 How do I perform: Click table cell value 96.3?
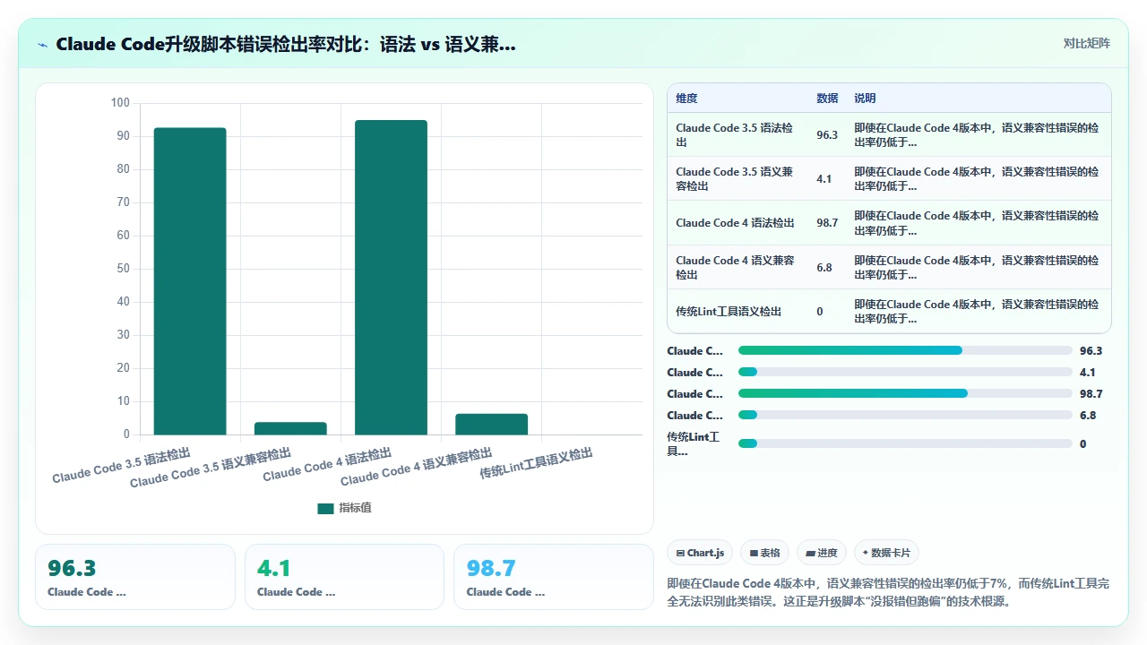pyautogui.click(x=827, y=134)
